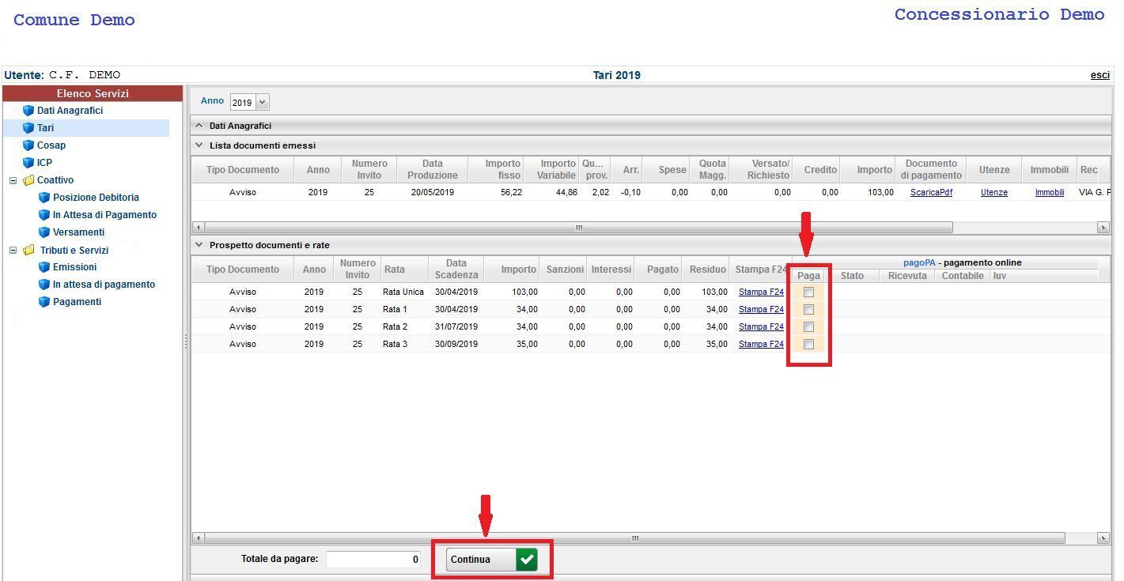Image resolution: width=1124 pixels, height=581 pixels.
Task: Open the Cosap service
Action: coord(51,145)
